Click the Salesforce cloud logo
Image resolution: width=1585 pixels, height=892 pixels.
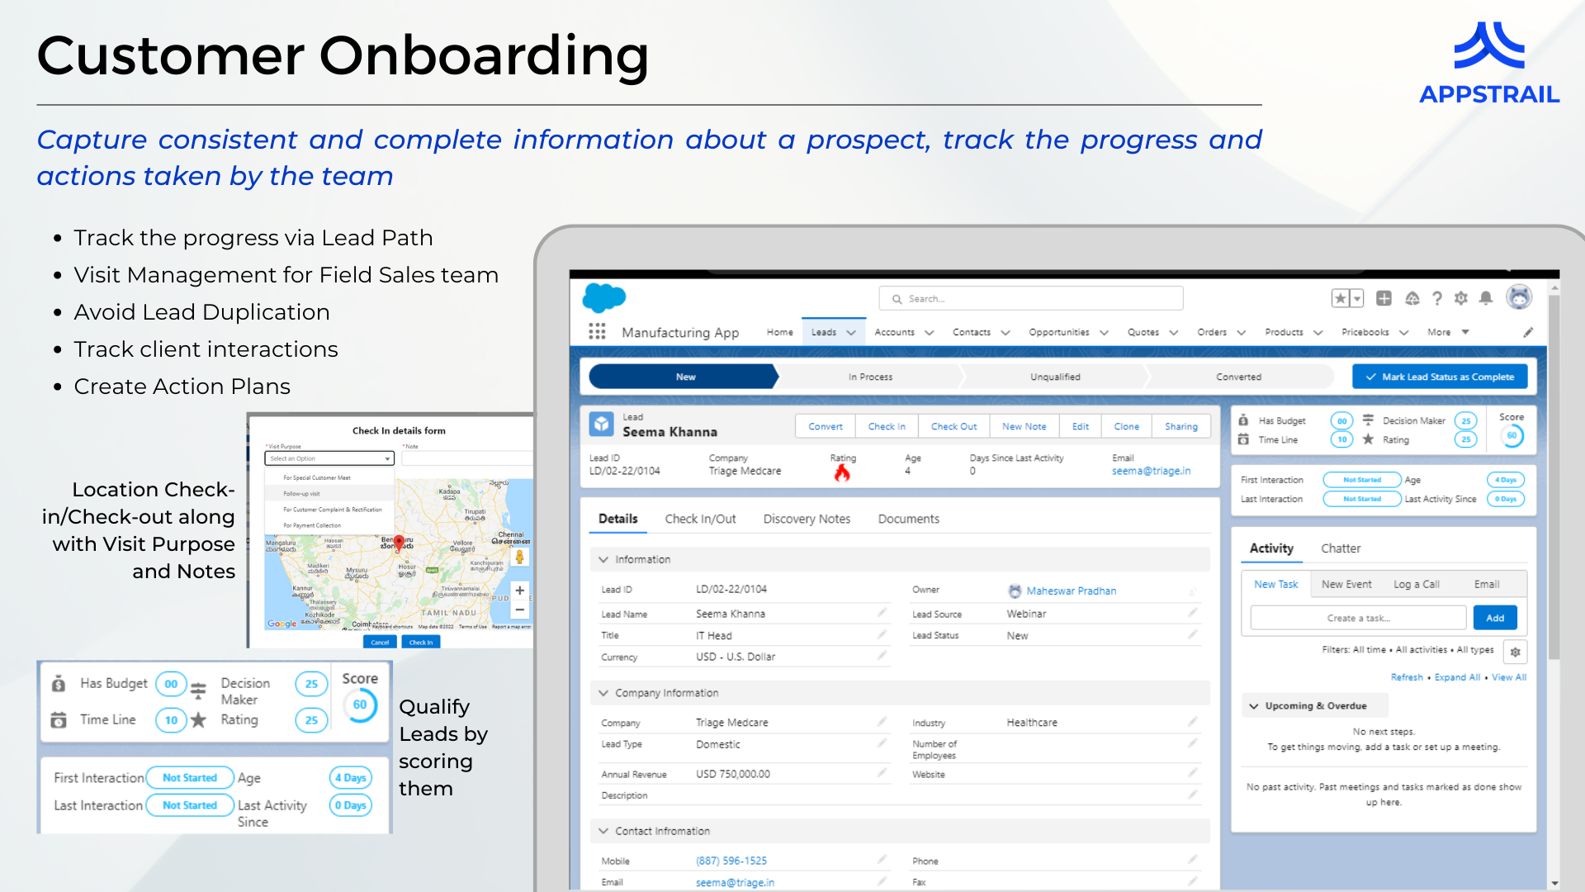(604, 297)
